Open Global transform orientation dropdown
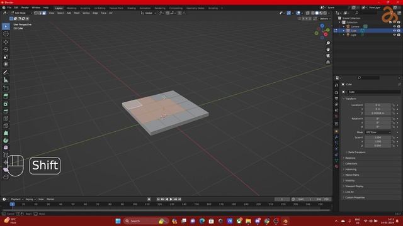This screenshot has width=403, height=226. 149,13
